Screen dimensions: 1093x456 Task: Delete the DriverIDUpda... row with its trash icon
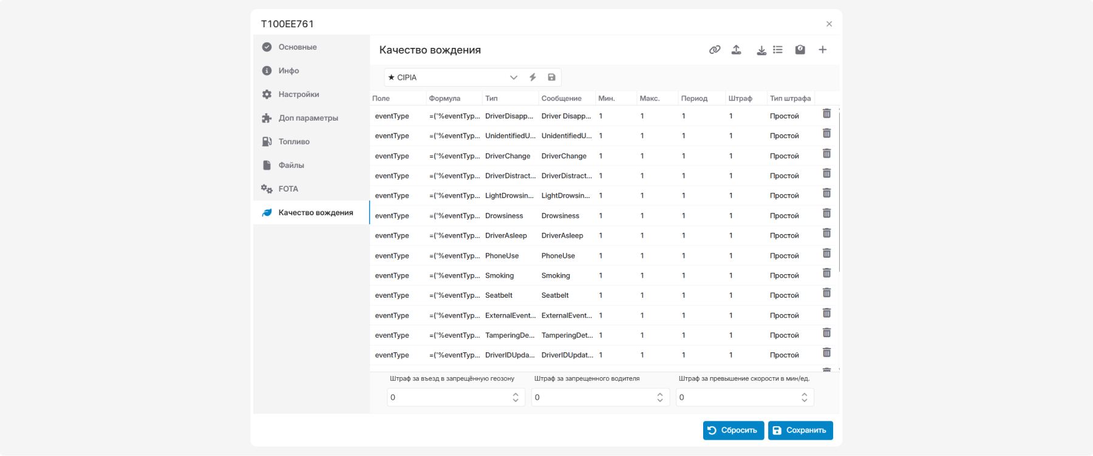(x=826, y=353)
